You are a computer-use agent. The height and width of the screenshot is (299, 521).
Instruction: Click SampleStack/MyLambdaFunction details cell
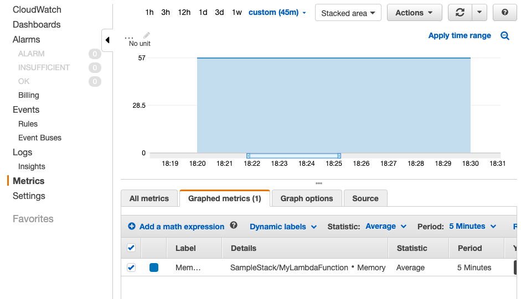[308, 267]
